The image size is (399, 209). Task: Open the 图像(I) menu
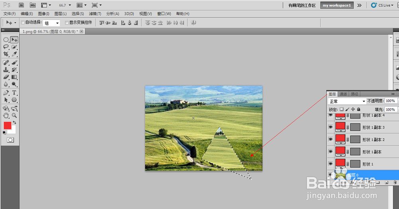[x=43, y=14]
